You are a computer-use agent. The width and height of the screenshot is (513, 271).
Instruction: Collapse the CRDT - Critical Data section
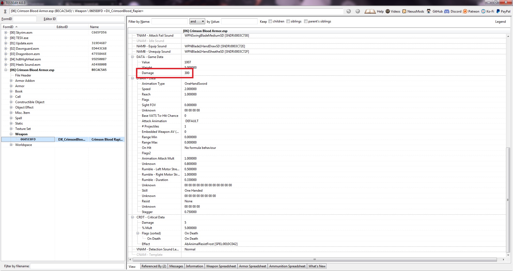tap(132, 217)
